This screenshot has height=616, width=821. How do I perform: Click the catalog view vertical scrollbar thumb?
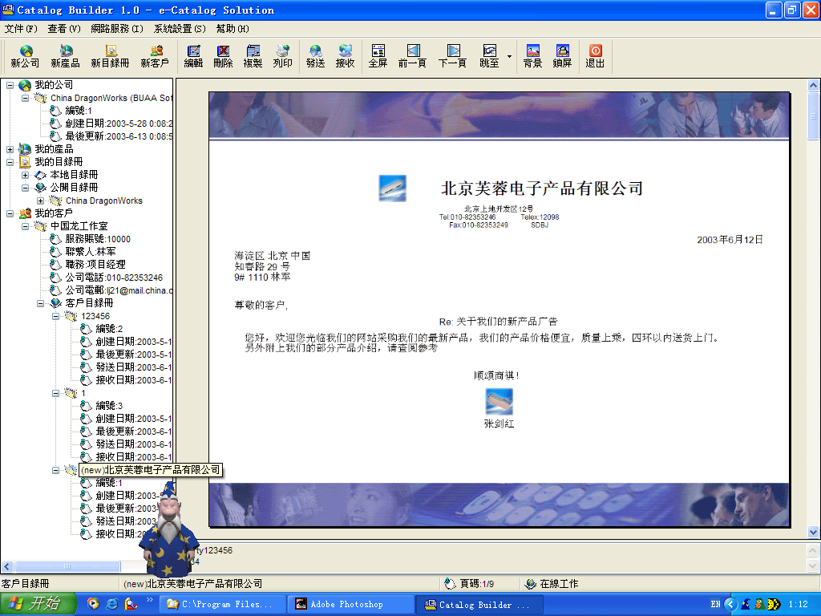[x=813, y=115]
